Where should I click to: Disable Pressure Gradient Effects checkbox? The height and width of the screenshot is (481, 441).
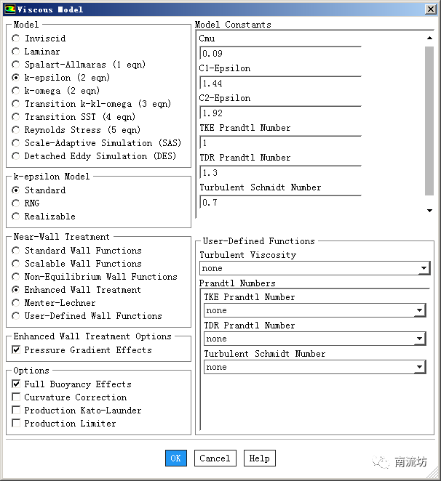[x=17, y=350]
